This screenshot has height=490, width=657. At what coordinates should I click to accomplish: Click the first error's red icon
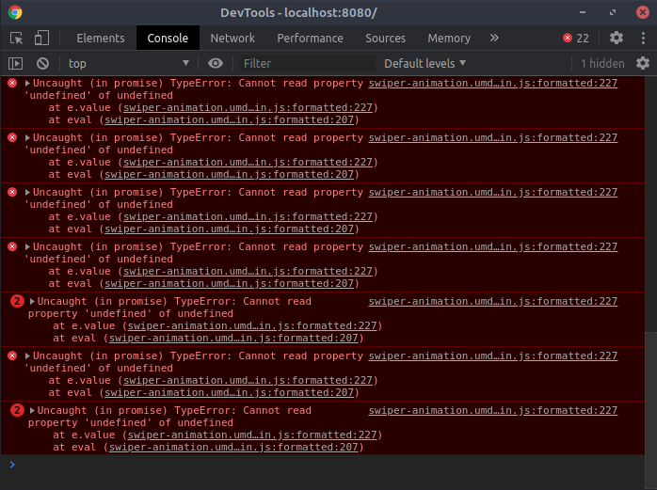tap(12, 83)
